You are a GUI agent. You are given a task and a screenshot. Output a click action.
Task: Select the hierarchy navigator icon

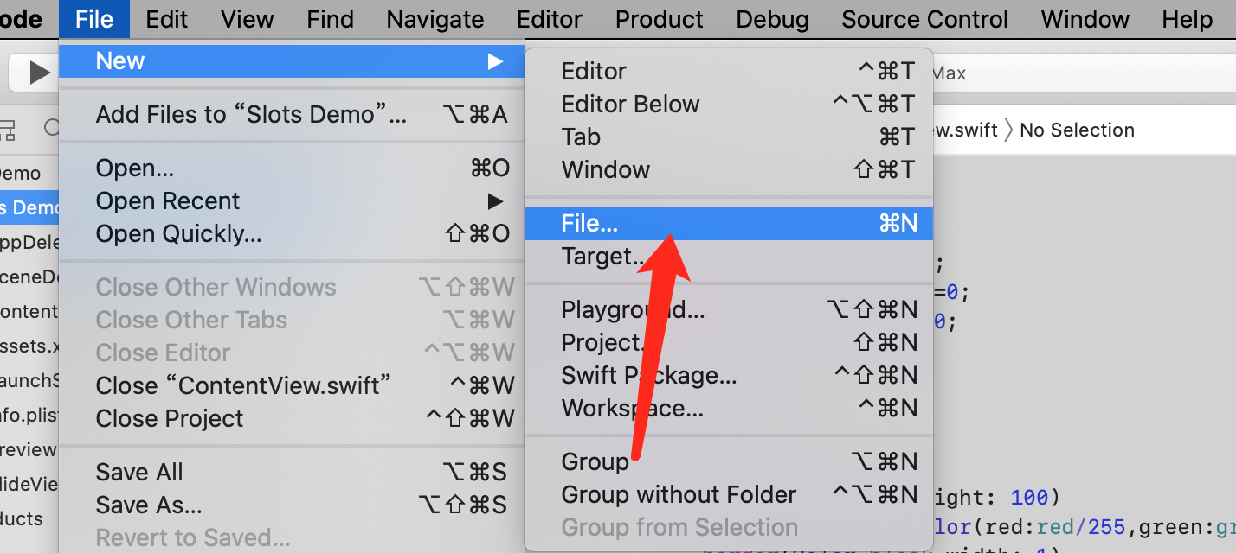6,130
